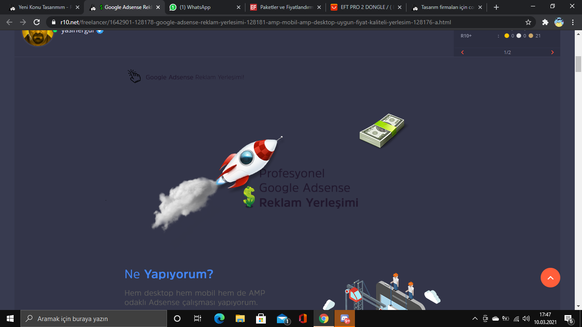Click the green dollar sign icon

249,197
